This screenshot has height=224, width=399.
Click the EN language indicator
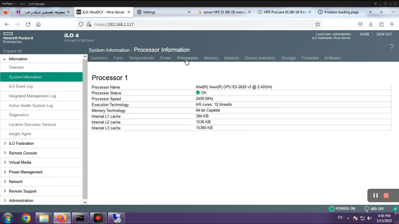(x=340, y=217)
